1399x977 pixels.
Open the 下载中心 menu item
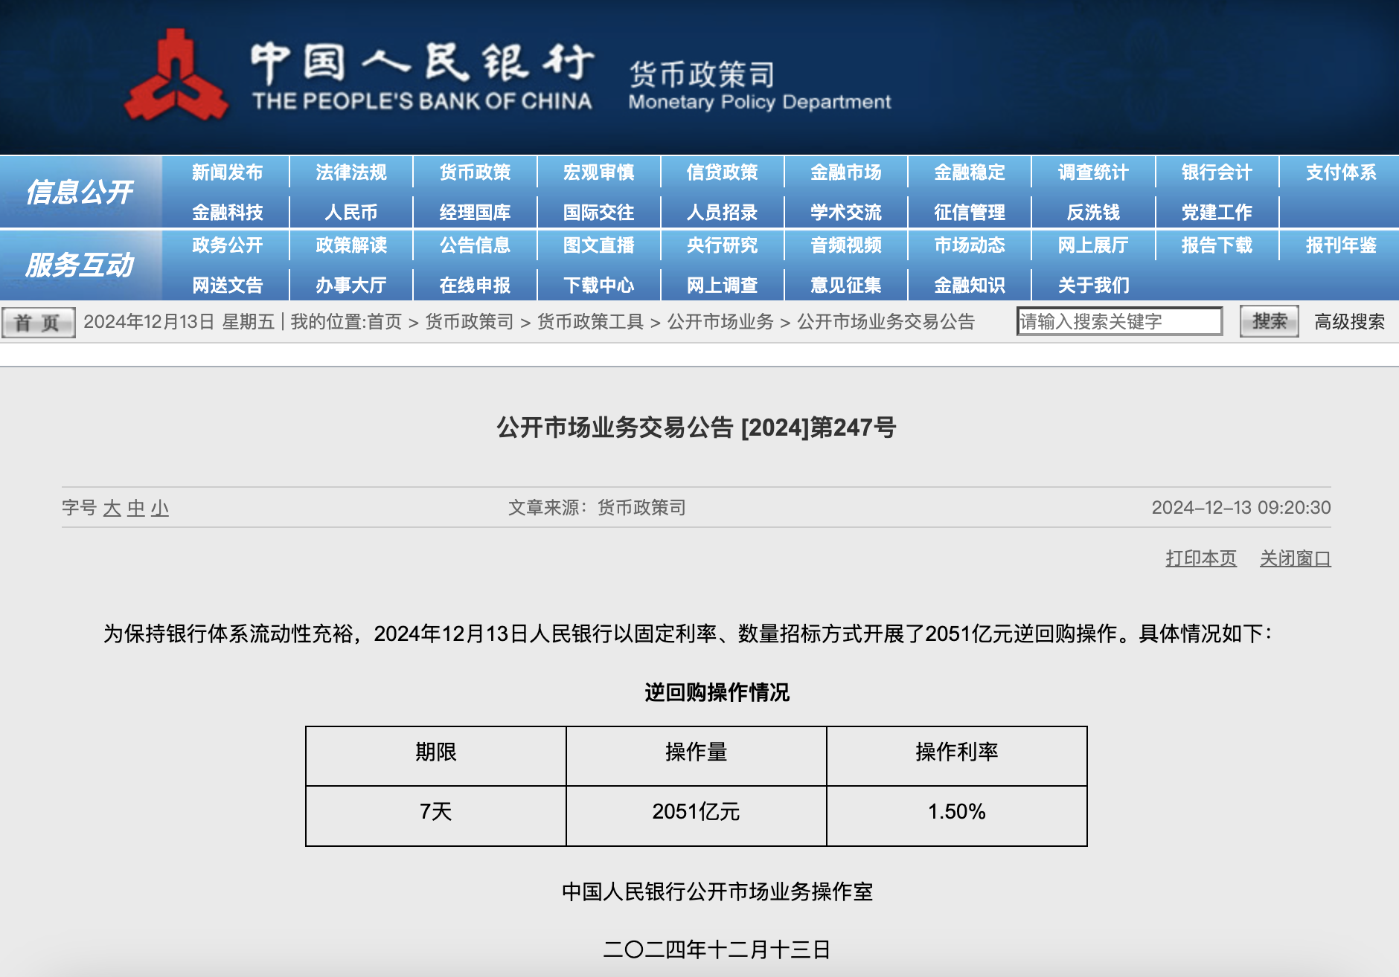tap(599, 285)
